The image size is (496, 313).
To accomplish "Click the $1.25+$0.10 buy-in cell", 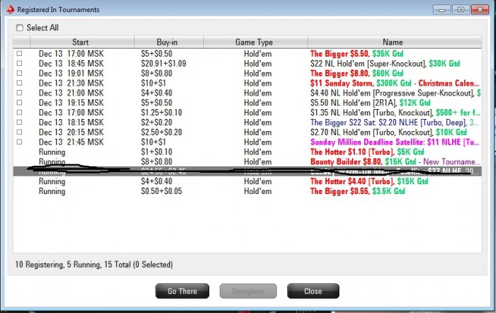I will click(x=162, y=113).
